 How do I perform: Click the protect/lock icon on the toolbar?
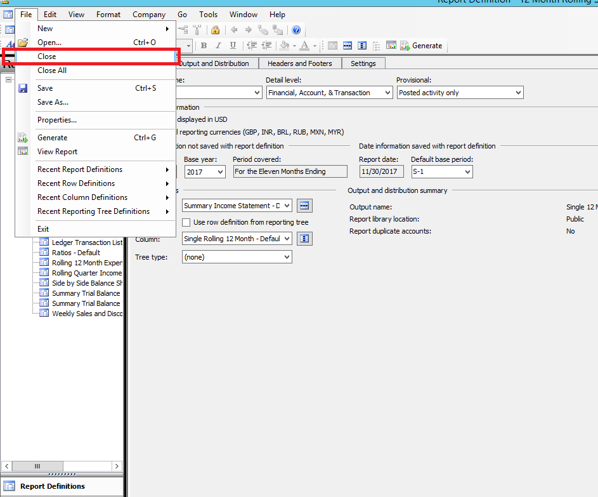[216, 29]
